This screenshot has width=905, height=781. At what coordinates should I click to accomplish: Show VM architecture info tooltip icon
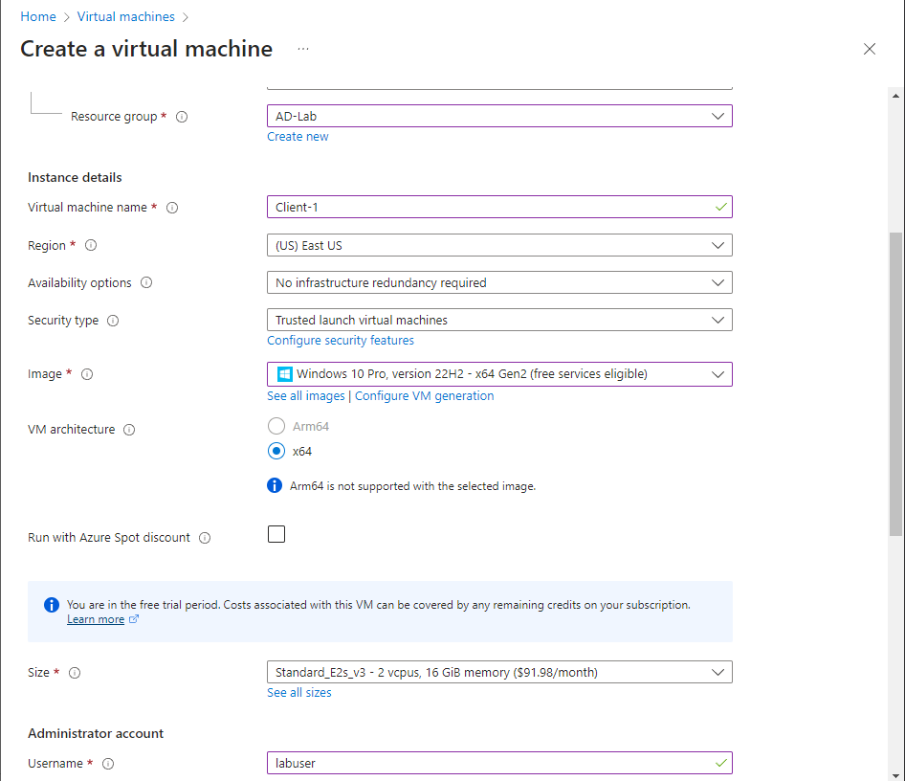point(129,430)
